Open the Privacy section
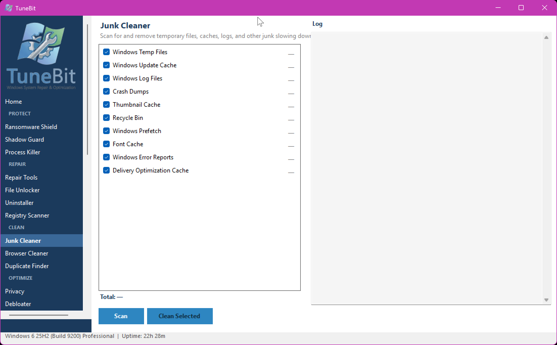 click(x=42, y=291)
